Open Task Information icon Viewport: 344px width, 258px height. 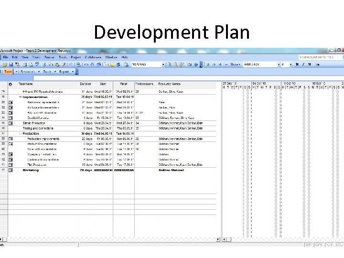[106, 64]
